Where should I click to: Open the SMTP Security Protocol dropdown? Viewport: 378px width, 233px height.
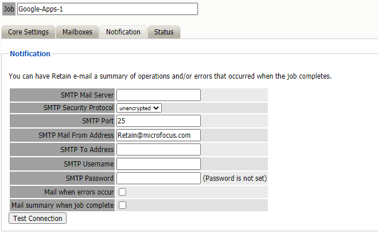coord(139,107)
